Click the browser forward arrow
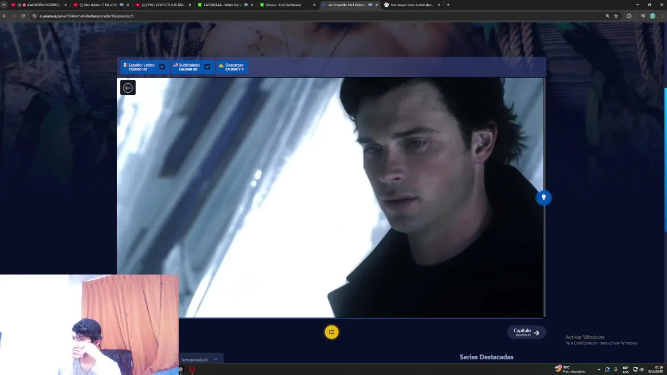 pyautogui.click(x=14, y=16)
